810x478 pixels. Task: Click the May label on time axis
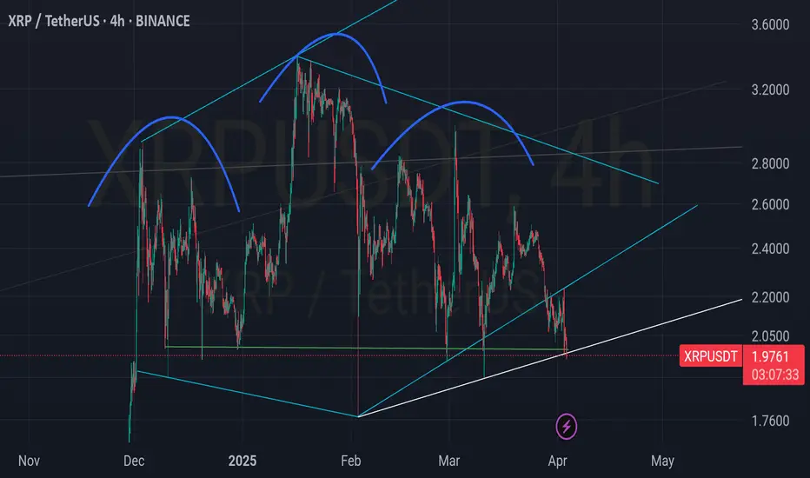pyautogui.click(x=663, y=461)
